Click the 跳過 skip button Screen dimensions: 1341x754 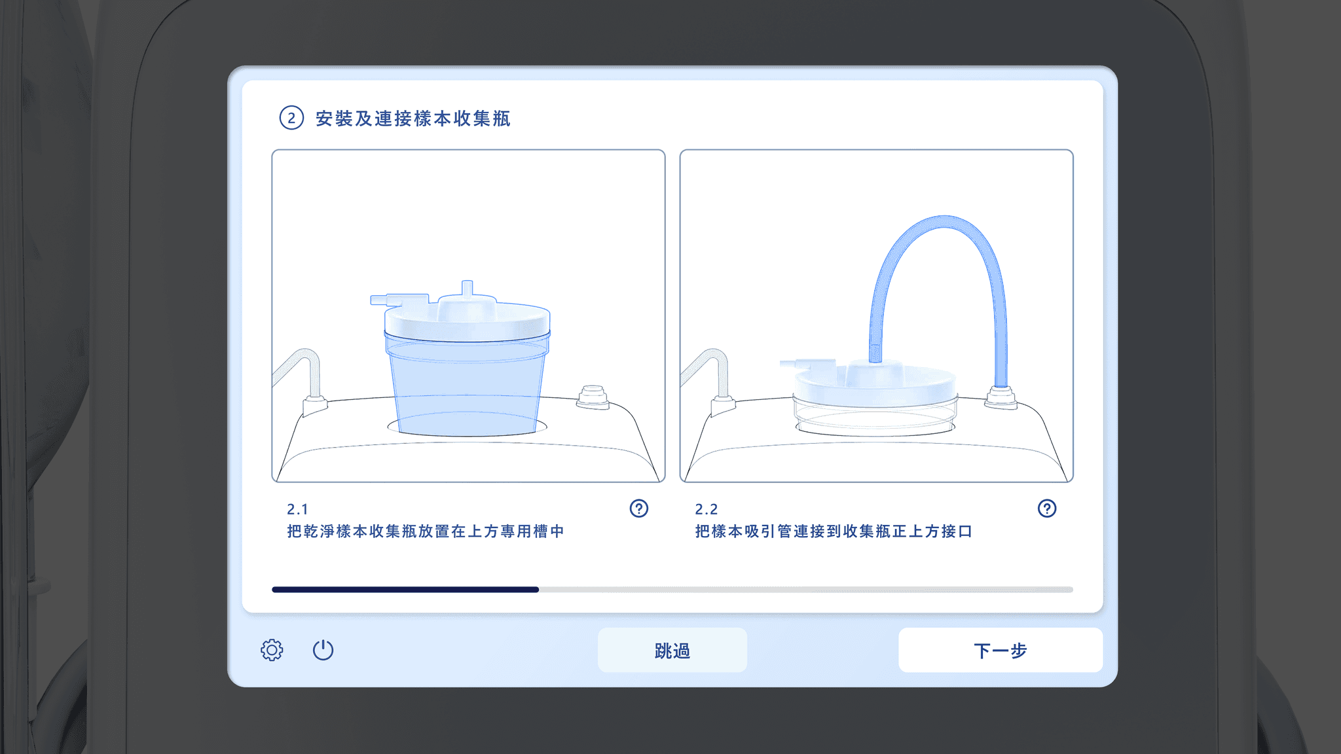[672, 650]
